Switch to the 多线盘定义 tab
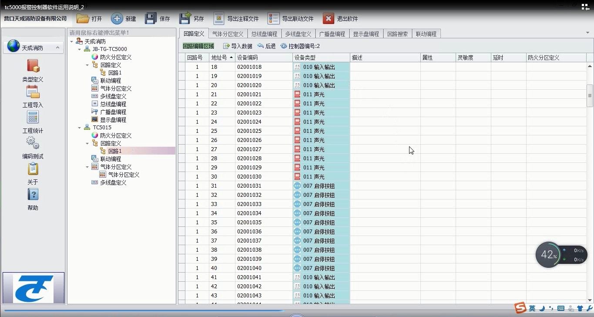The image size is (594, 317). pyautogui.click(x=298, y=34)
